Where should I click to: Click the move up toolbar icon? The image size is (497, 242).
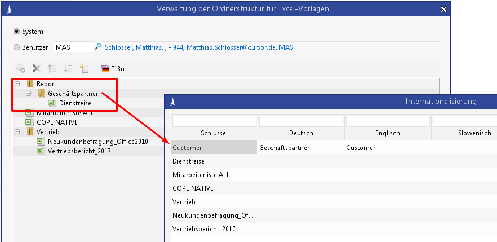coord(52,68)
